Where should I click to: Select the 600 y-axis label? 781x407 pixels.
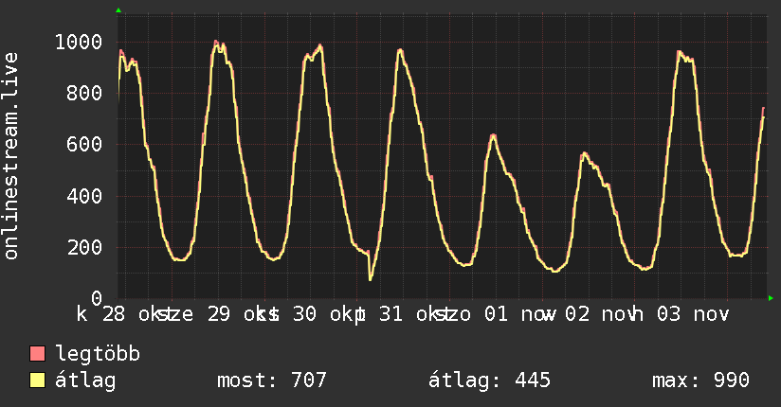point(84,145)
